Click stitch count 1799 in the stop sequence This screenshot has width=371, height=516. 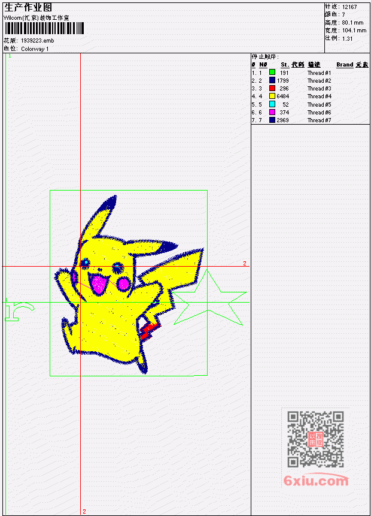tap(282, 81)
